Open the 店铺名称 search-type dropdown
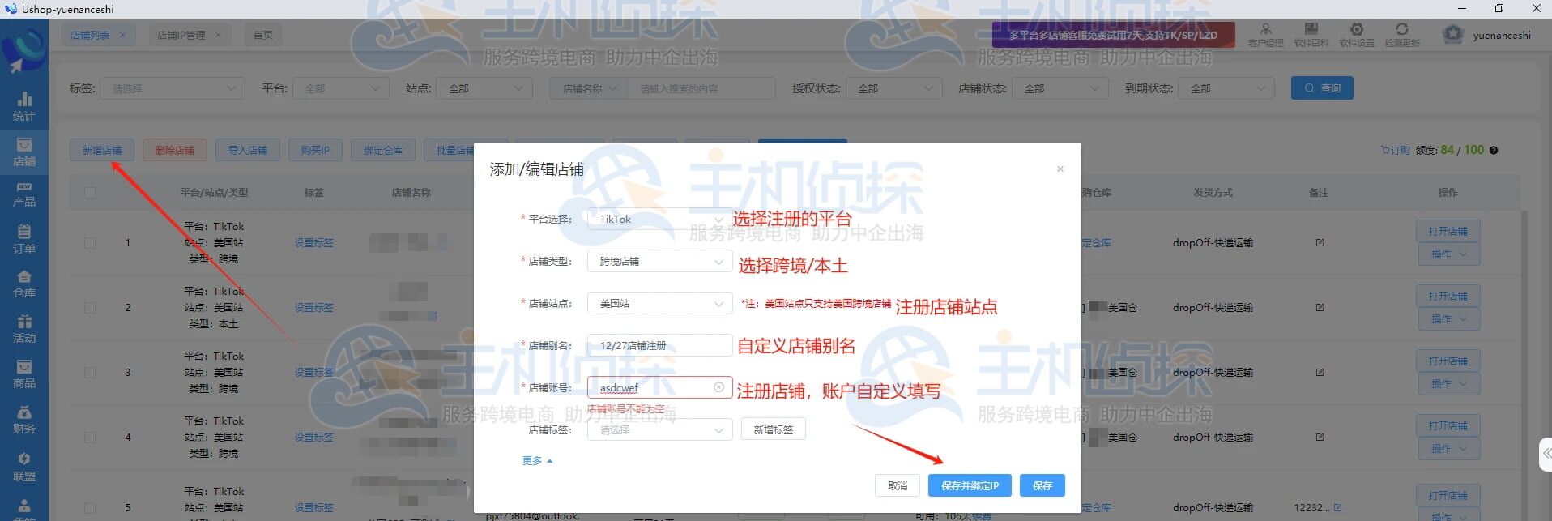The height and width of the screenshot is (521, 1552). pos(589,88)
